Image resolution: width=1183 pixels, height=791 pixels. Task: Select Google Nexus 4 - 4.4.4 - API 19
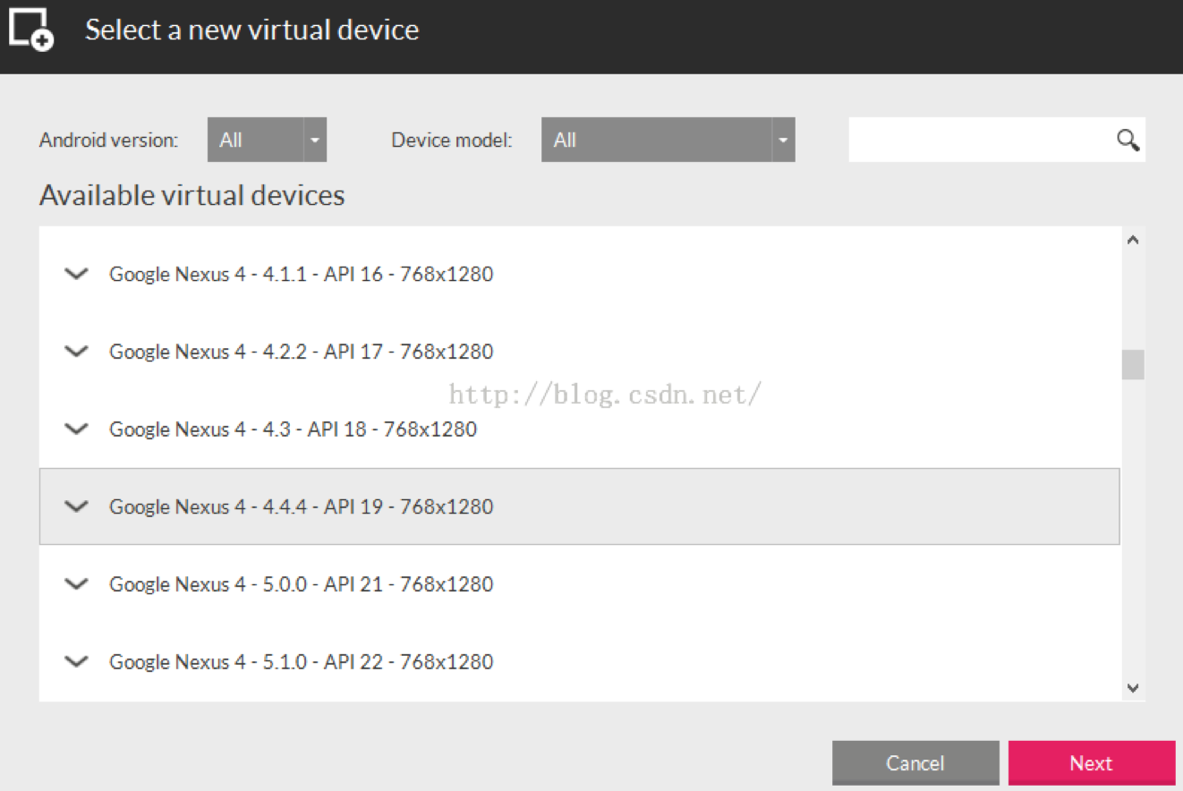(580, 506)
